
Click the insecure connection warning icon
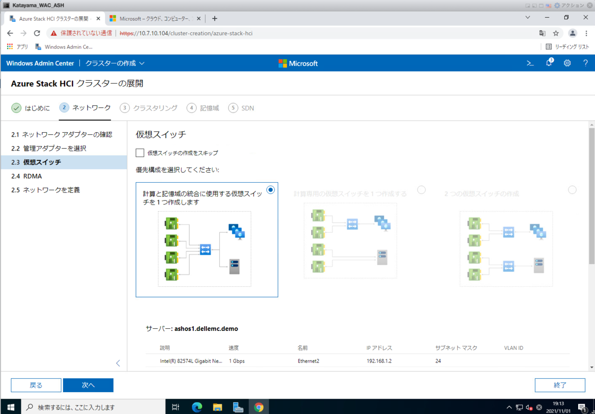[x=54, y=33]
